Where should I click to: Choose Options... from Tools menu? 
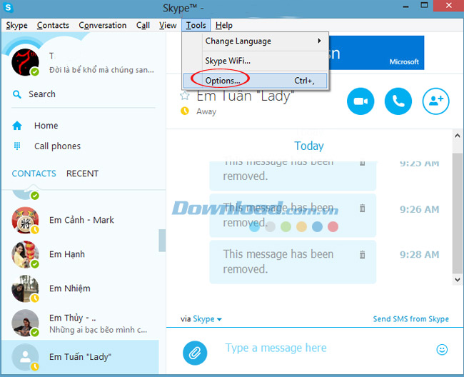click(x=255, y=81)
